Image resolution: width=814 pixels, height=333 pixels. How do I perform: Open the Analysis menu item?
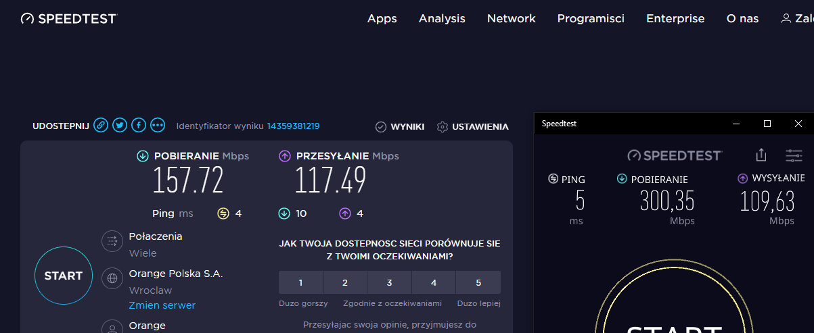(x=442, y=19)
